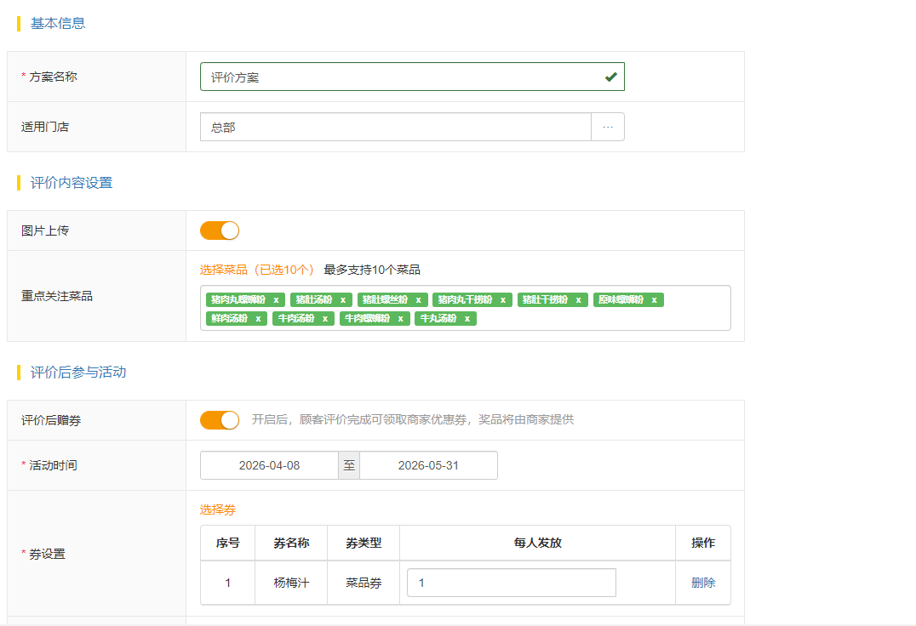
Task: Remove the 猪肉丸干捞粉 dish tag
Action: (x=502, y=300)
